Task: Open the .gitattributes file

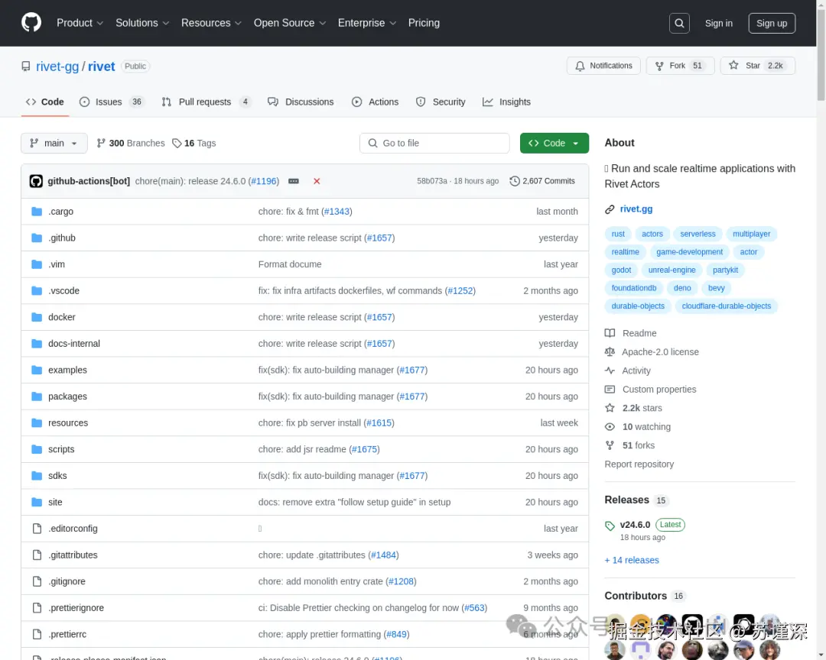Action: 73,555
